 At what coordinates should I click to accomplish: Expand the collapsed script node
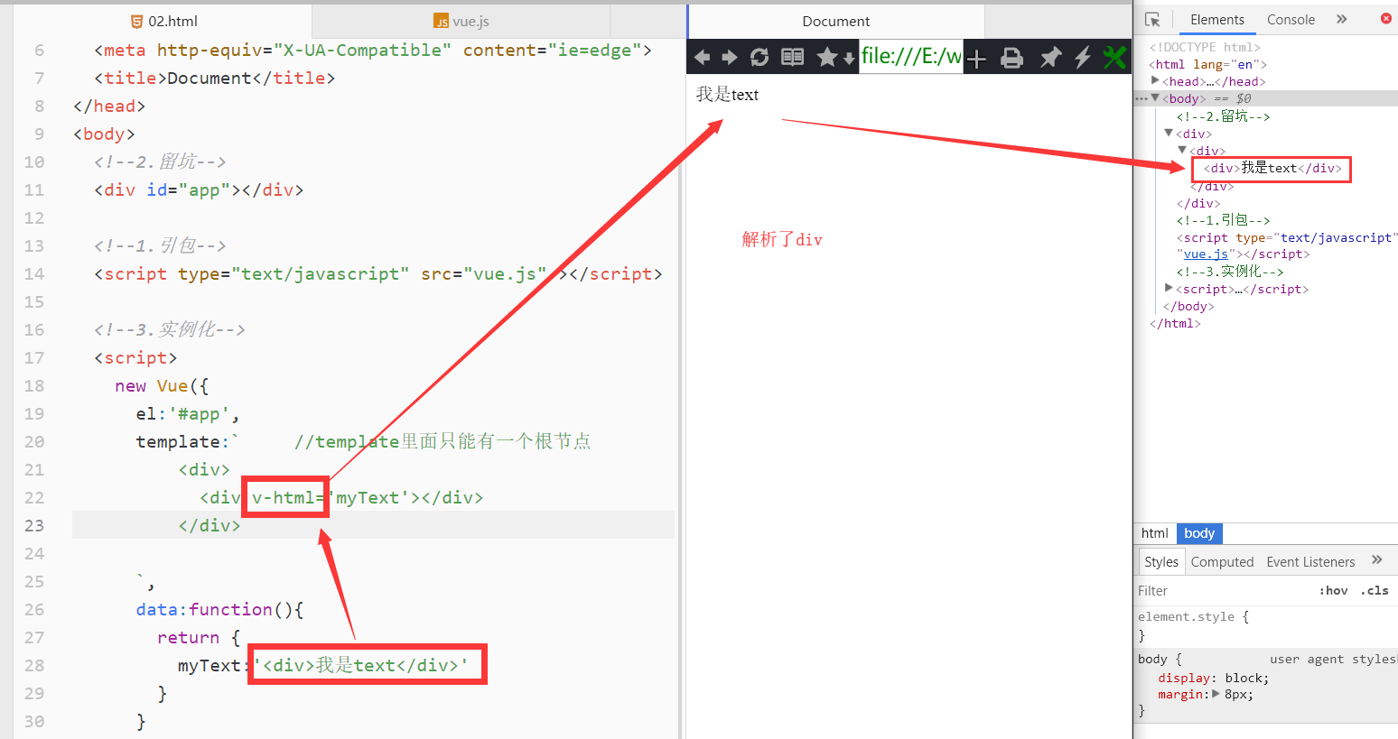(1169, 288)
